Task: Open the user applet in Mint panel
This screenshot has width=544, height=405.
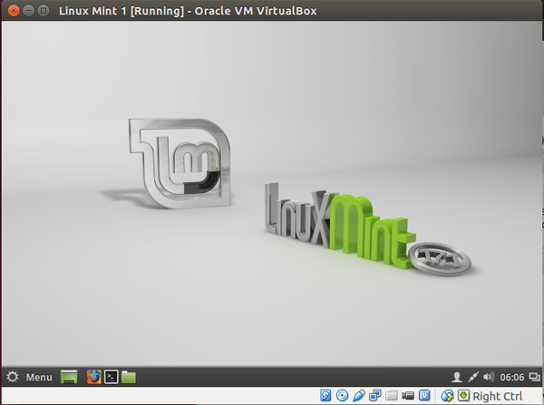Action: pyautogui.click(x=457, y=377)
